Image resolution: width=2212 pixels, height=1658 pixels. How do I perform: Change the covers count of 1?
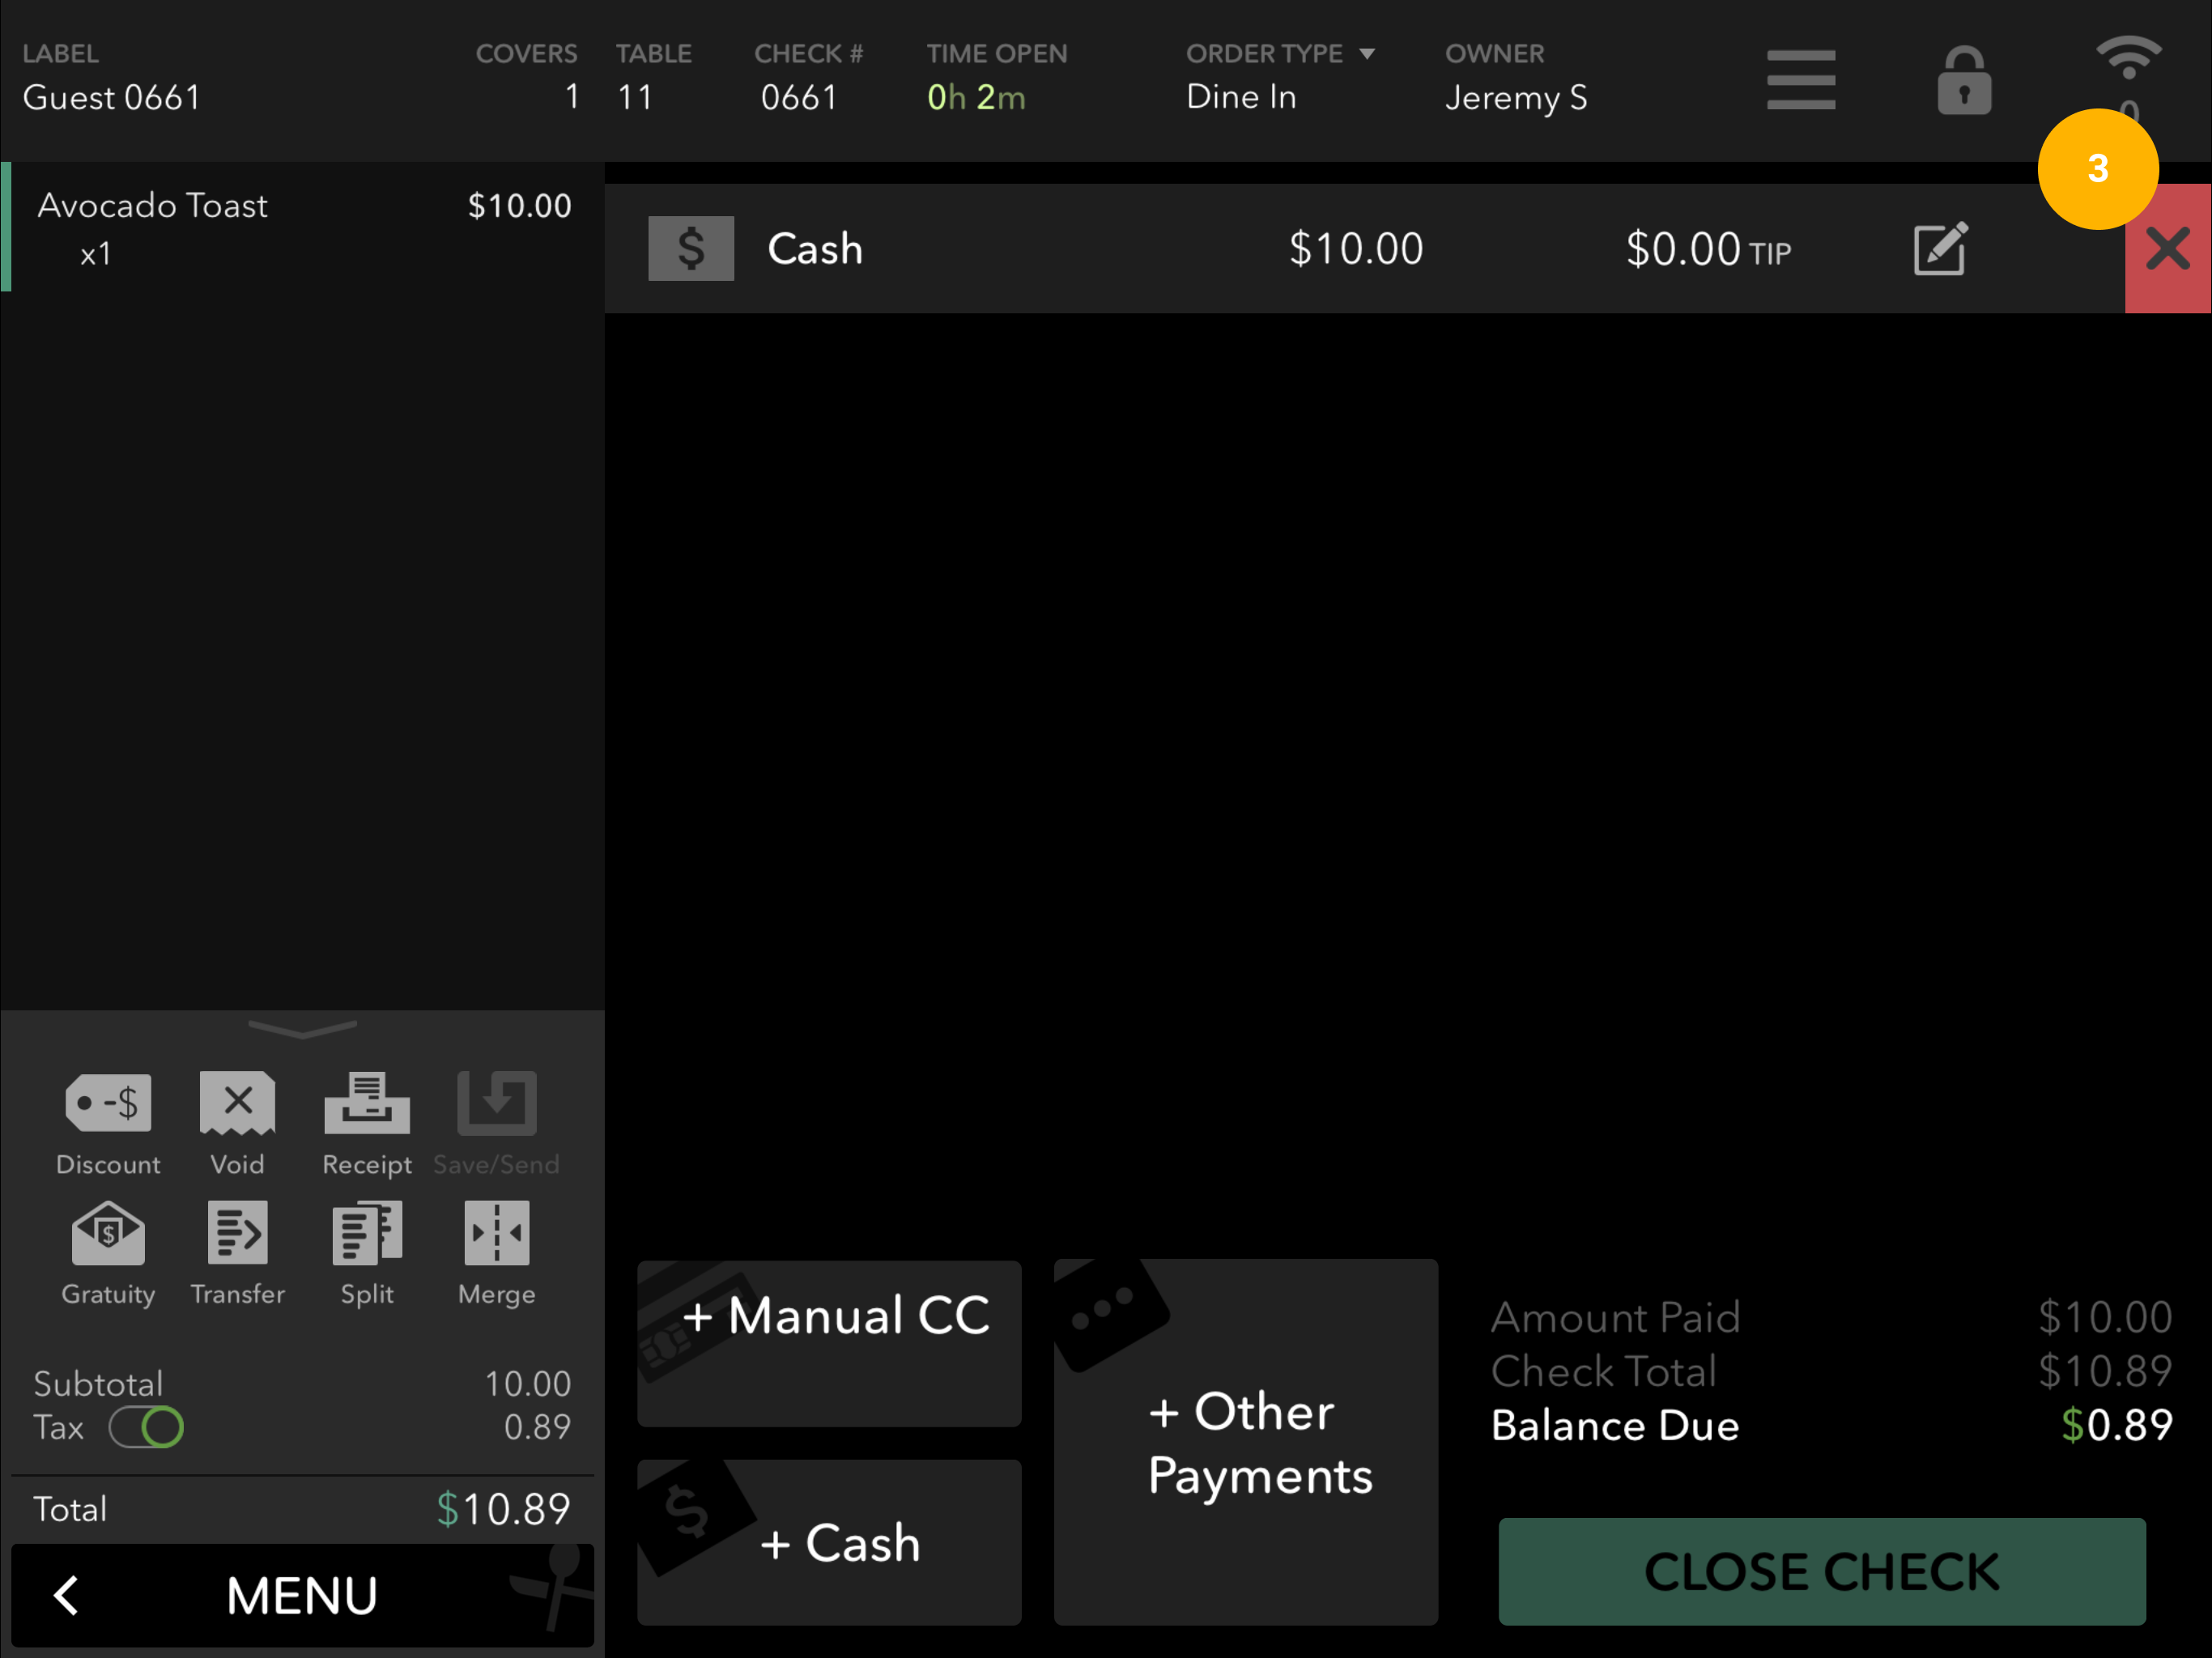click(572, 97)
